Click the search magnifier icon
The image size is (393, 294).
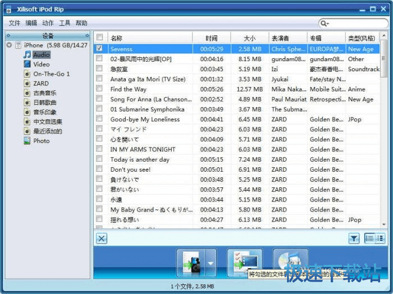click(x=323, y=24)
